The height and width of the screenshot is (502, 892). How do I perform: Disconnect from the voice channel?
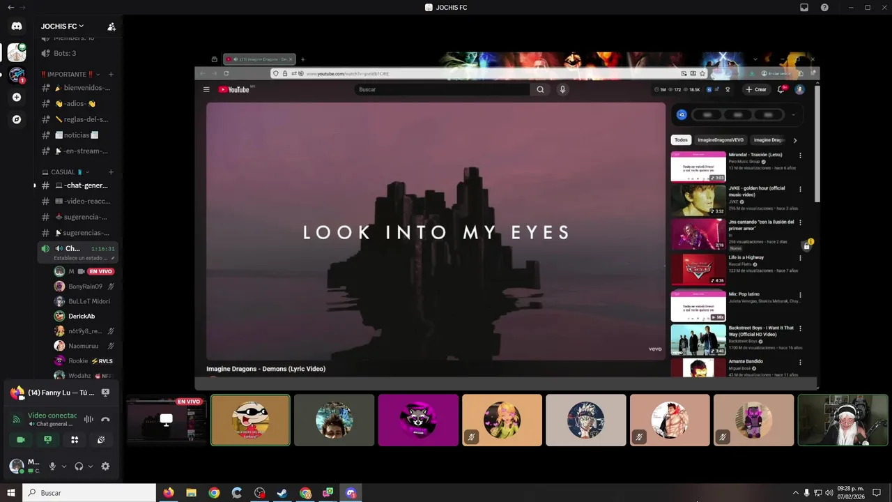[x=105, y=419]
